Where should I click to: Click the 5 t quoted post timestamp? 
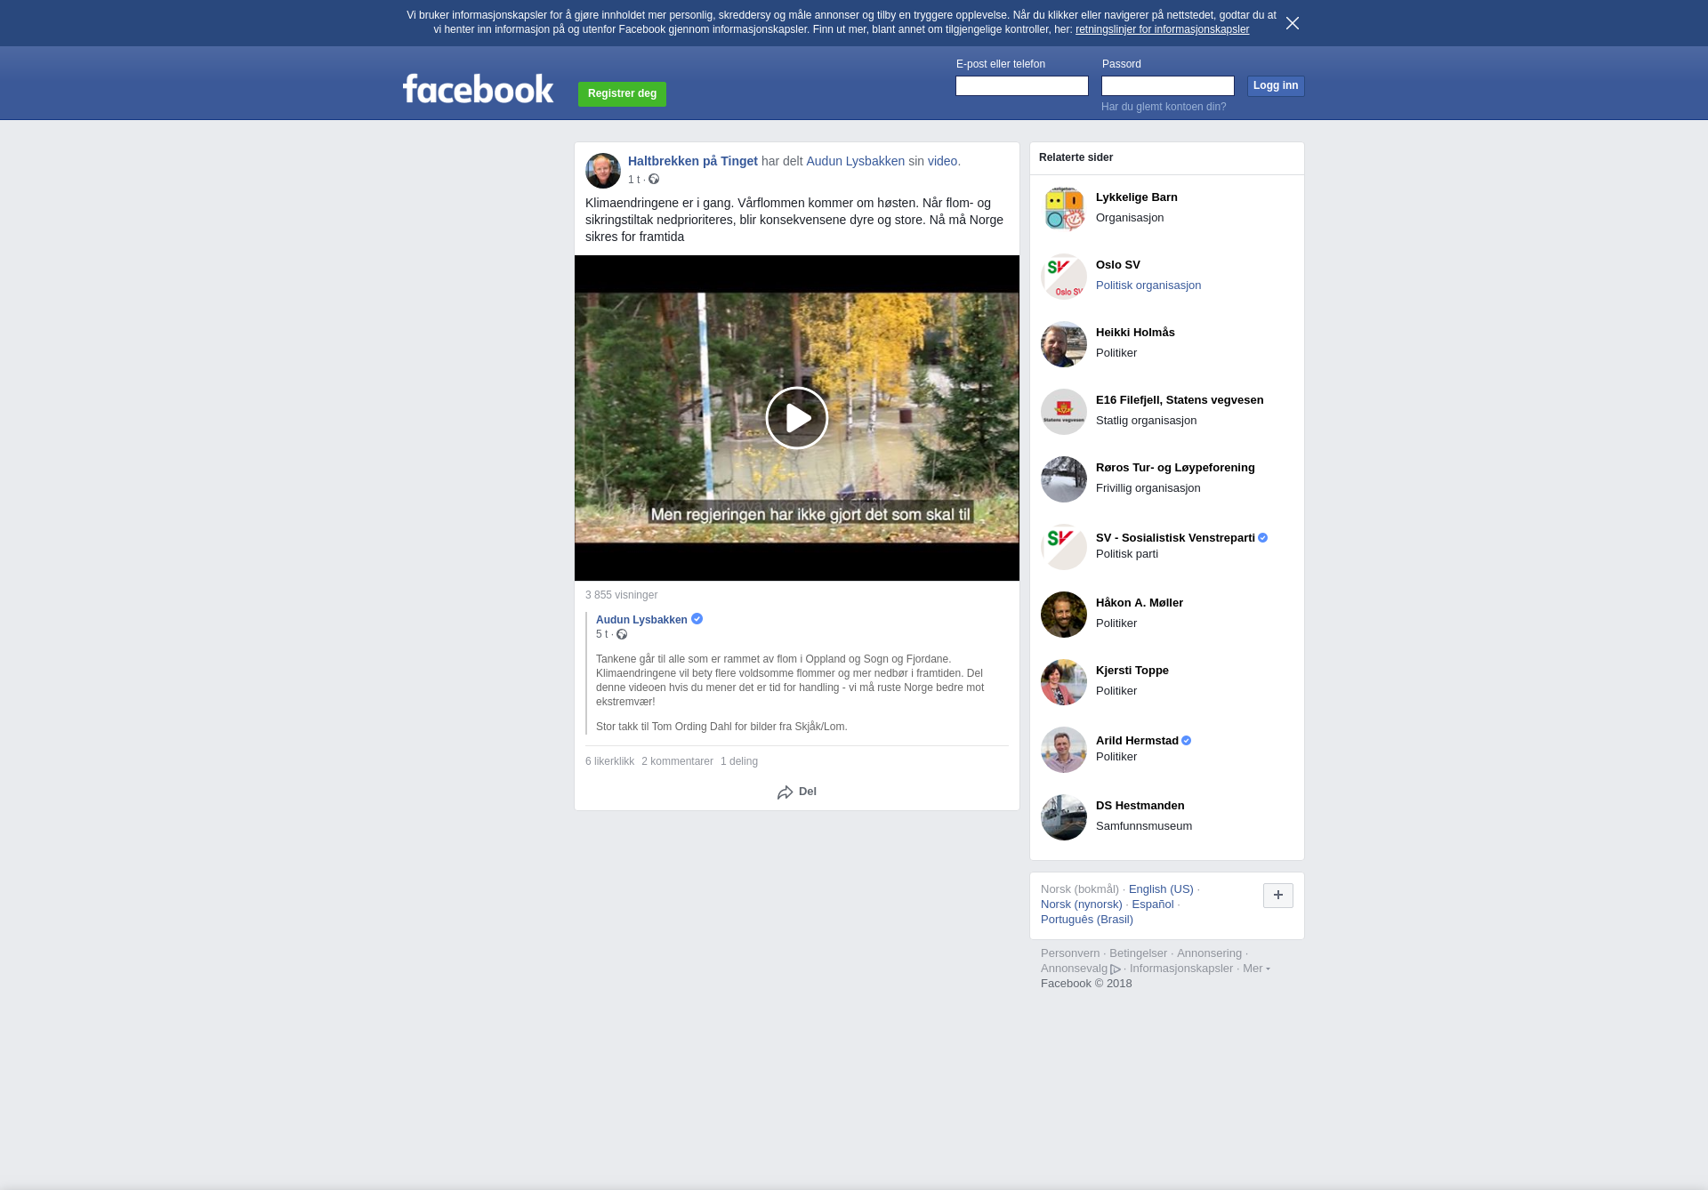pos(601,634)
